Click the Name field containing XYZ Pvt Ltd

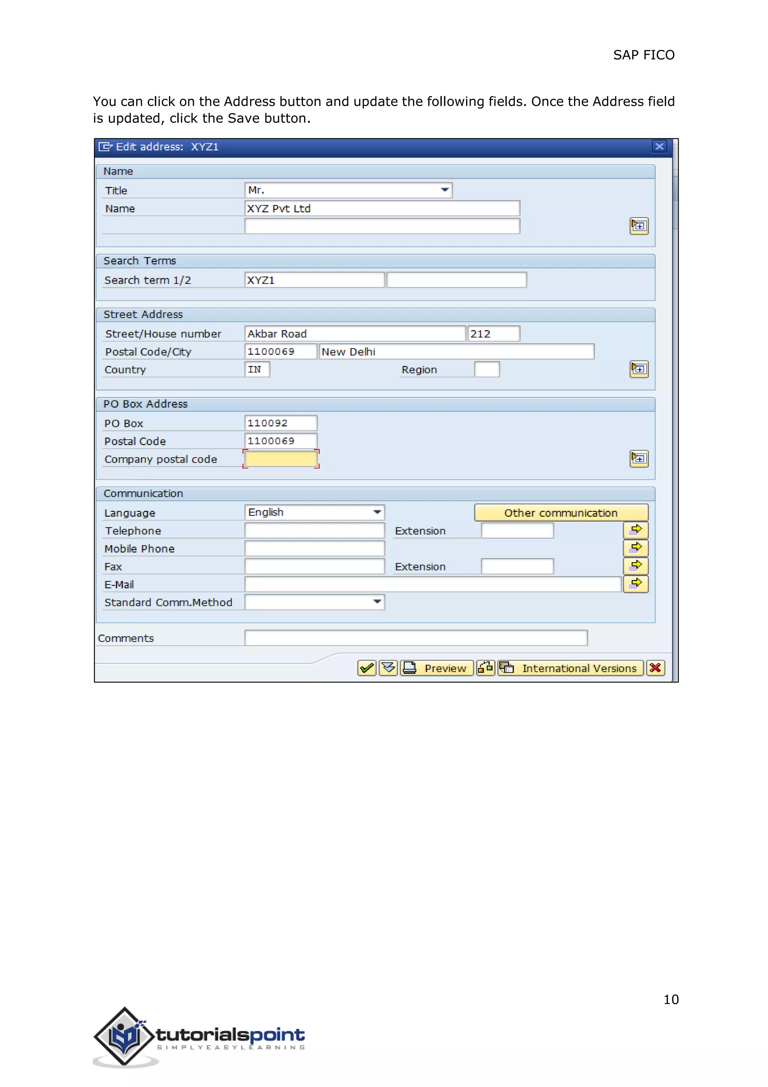[x=382, y=208]
